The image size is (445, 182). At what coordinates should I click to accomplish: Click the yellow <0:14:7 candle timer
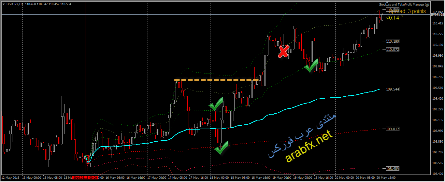(x=395, y=18)
